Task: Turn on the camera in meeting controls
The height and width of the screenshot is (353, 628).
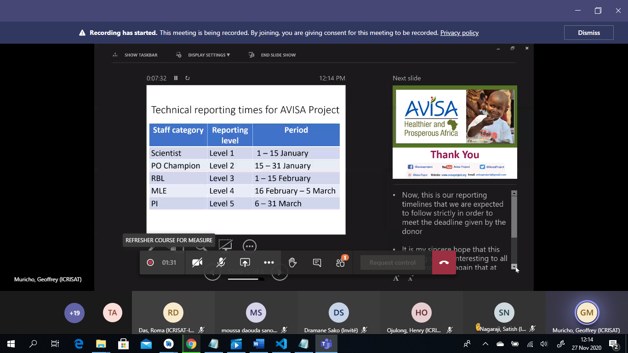Action: (197, 262)
